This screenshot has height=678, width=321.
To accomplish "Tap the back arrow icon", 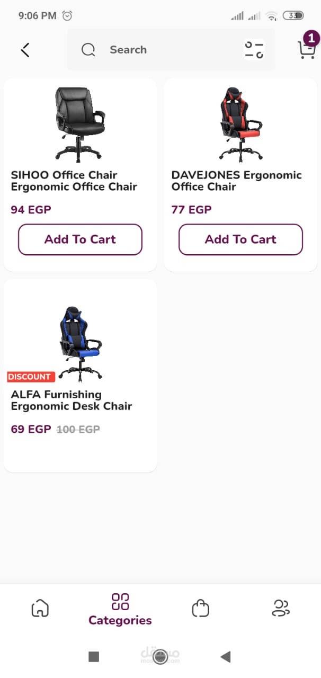I will click(x=25, y=50).
